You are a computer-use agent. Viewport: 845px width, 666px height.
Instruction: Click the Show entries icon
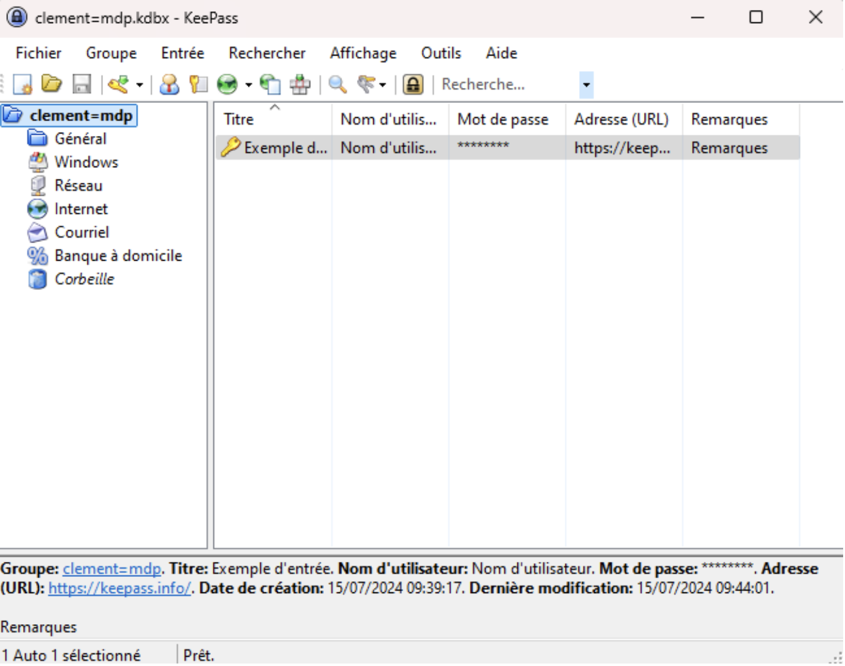367,84
